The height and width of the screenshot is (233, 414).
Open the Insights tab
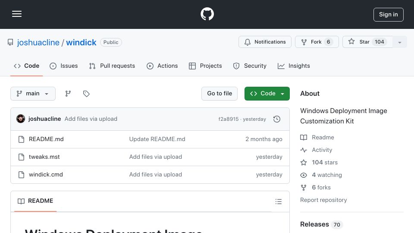click(294, 66)
